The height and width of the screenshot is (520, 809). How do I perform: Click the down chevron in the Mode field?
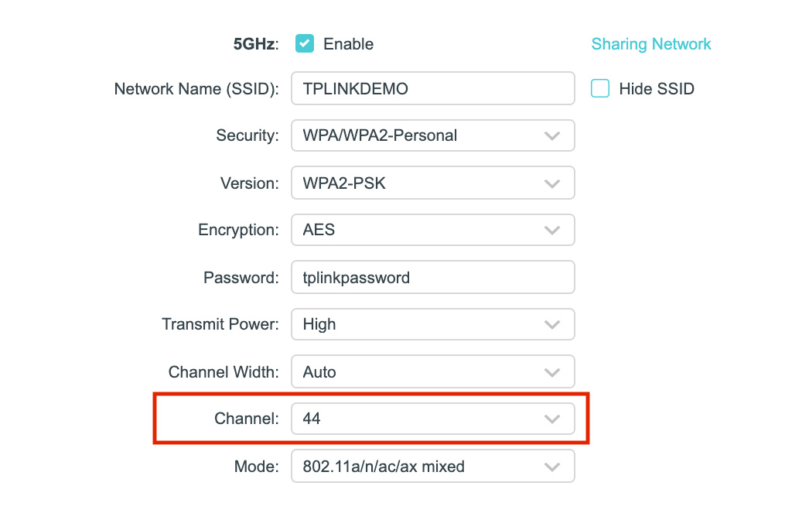(x=551, y=467)
